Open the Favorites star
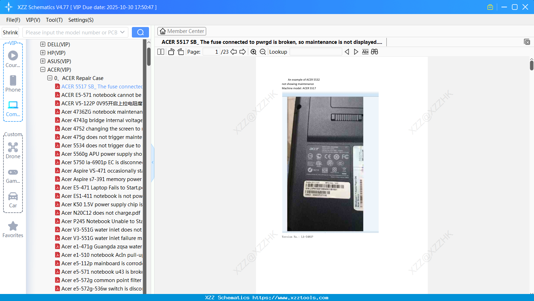 [13, 230]
